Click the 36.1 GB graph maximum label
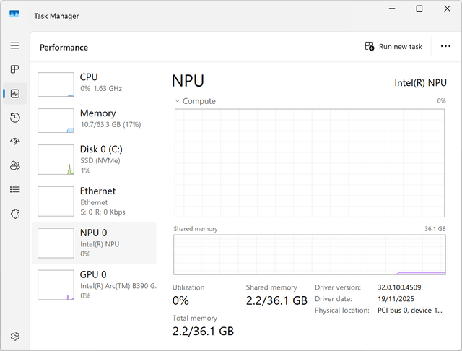This screenshot has width=462, height=351. 435,229
